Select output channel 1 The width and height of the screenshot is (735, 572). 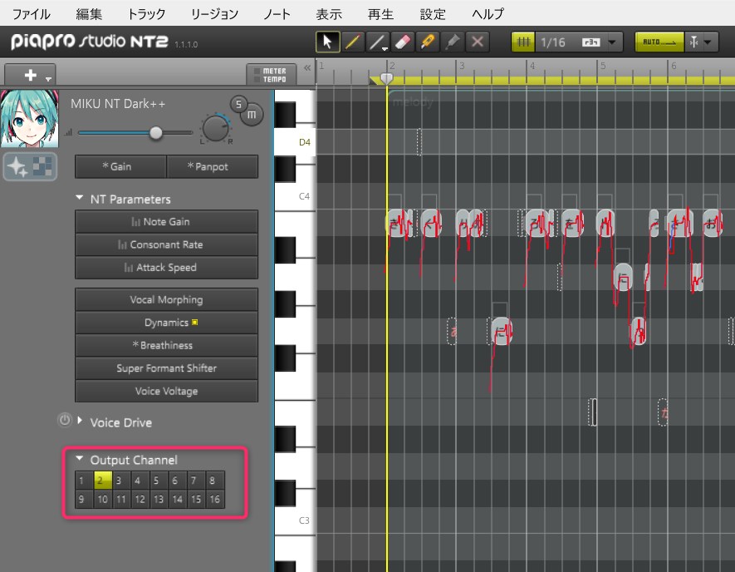(x=84, y=481)
